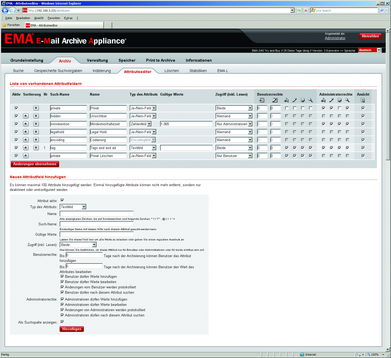Open the Typ des Attributs dropdown for minretention
391x358 pixels.
point(149,124)
